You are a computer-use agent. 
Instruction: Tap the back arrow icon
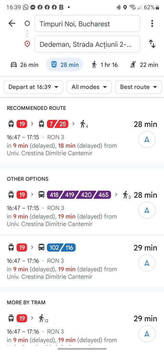point(12,23)
